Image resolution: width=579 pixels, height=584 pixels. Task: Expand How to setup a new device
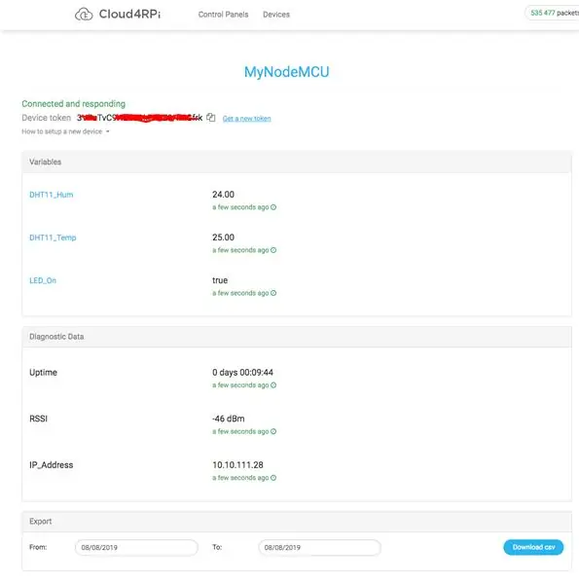[65, 131]
